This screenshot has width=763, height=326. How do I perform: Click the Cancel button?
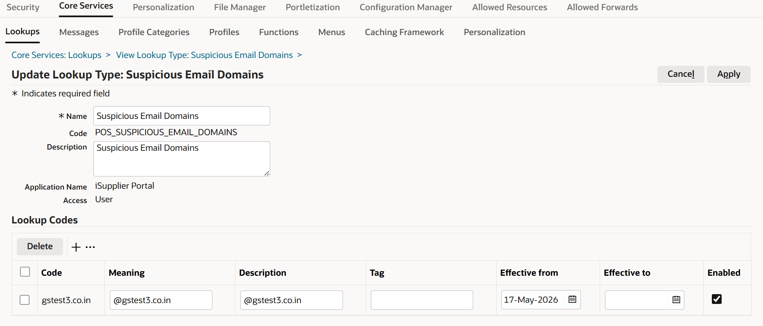[x=681, y=74]
